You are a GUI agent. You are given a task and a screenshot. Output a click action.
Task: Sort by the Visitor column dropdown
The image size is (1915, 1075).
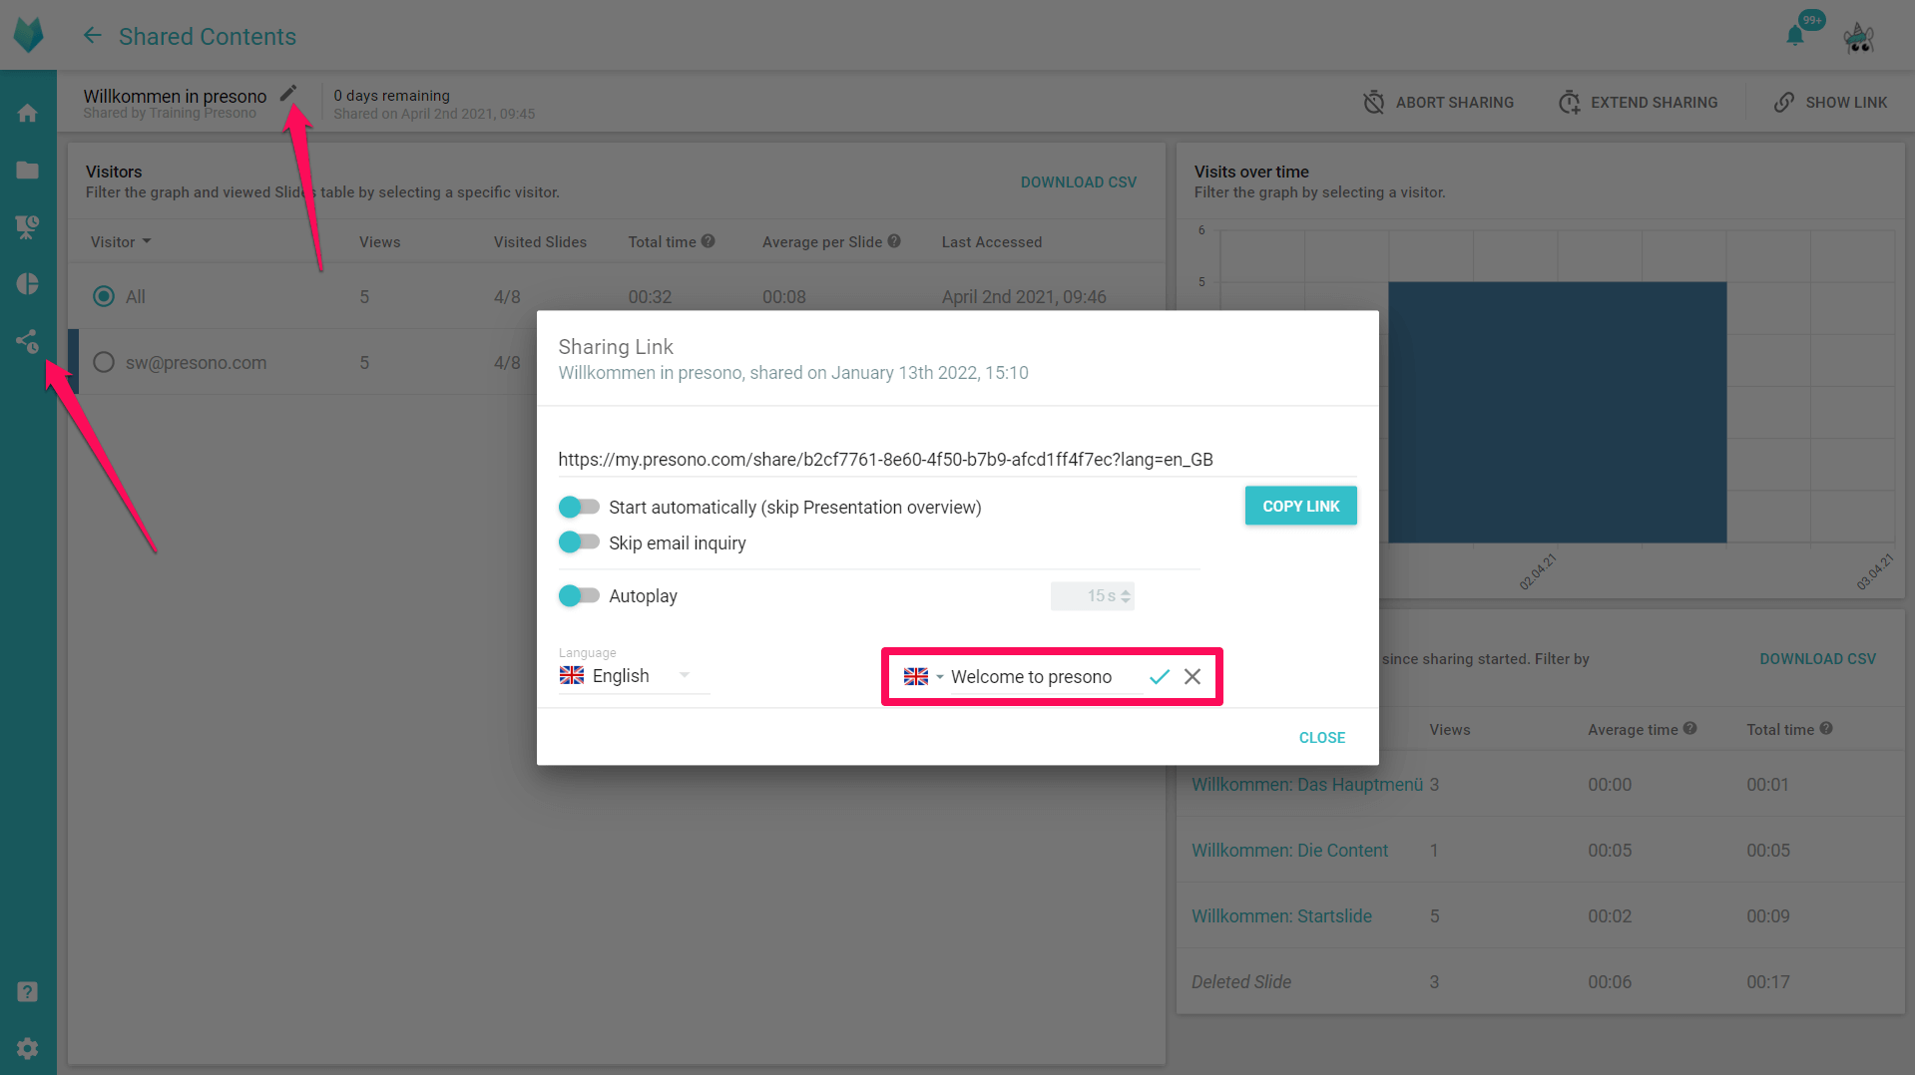click(x=121, y=242)
